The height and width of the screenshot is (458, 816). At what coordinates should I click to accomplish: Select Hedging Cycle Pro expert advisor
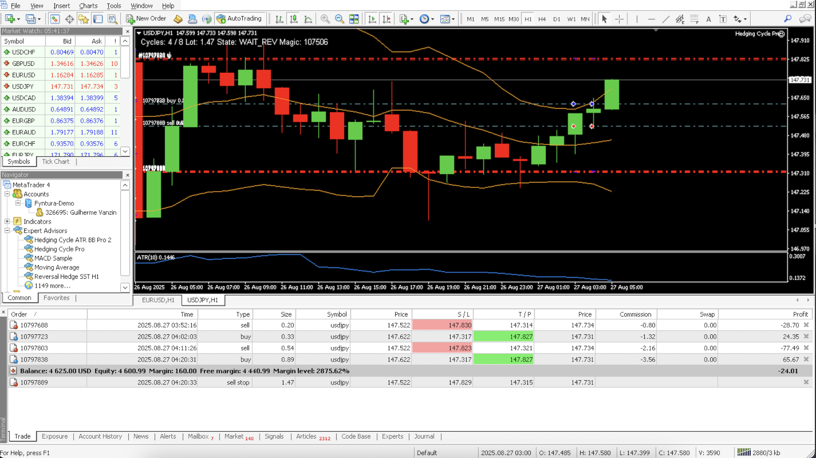coord(59,249)
